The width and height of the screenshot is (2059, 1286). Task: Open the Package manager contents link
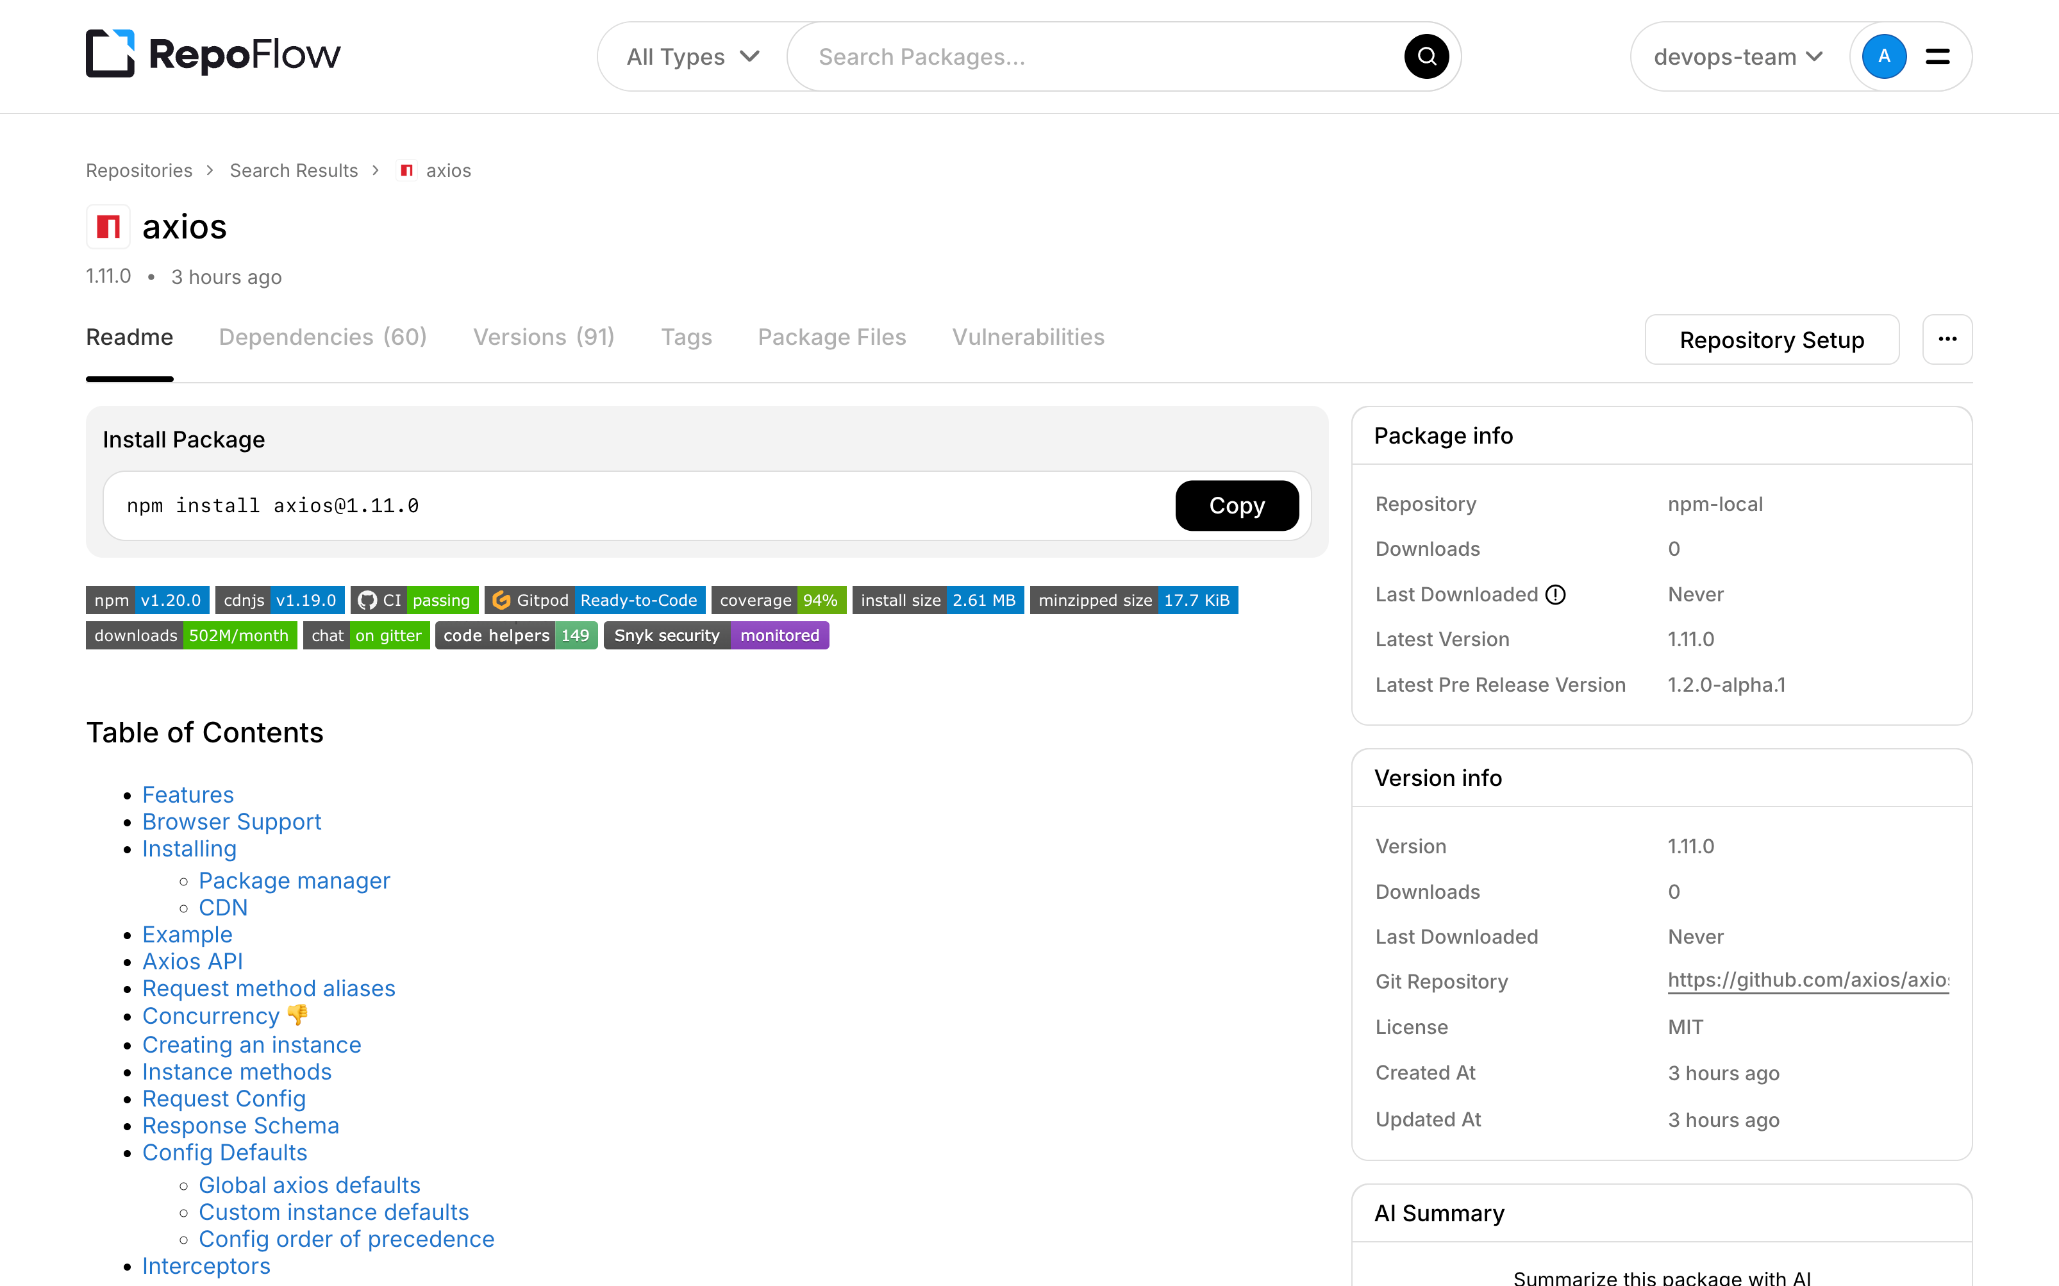(x=294, y=880)
